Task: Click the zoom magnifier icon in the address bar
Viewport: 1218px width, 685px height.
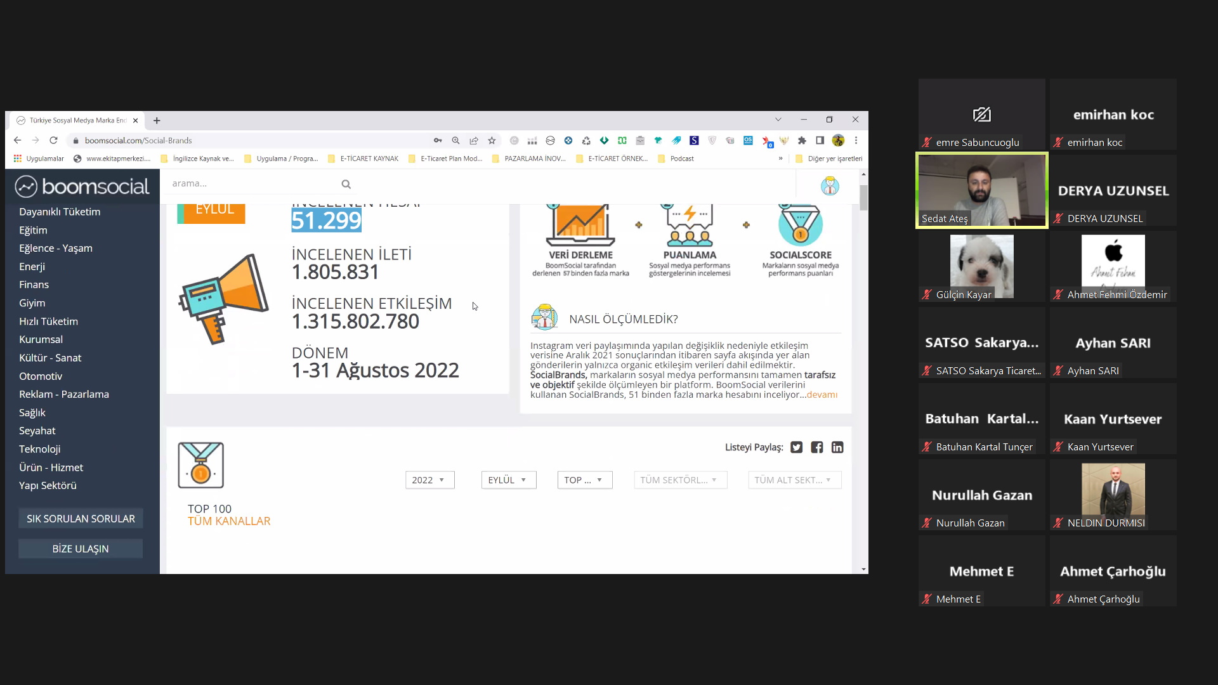Action: [x=455, y=141]
